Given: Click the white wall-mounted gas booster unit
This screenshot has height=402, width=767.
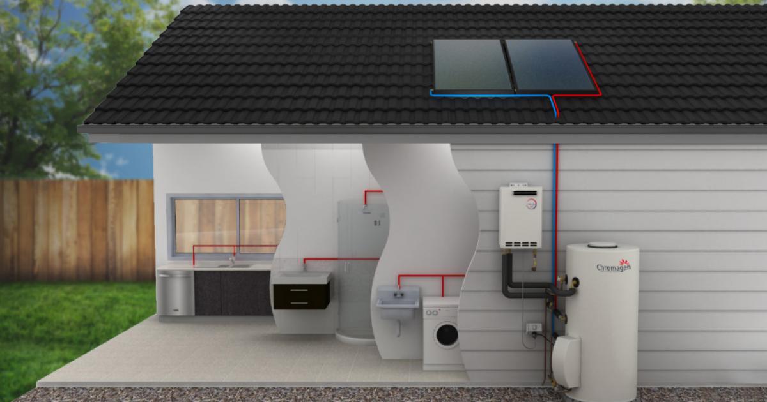Looking at the screenshot, I should pyautogui.click(x=520, y=217).
